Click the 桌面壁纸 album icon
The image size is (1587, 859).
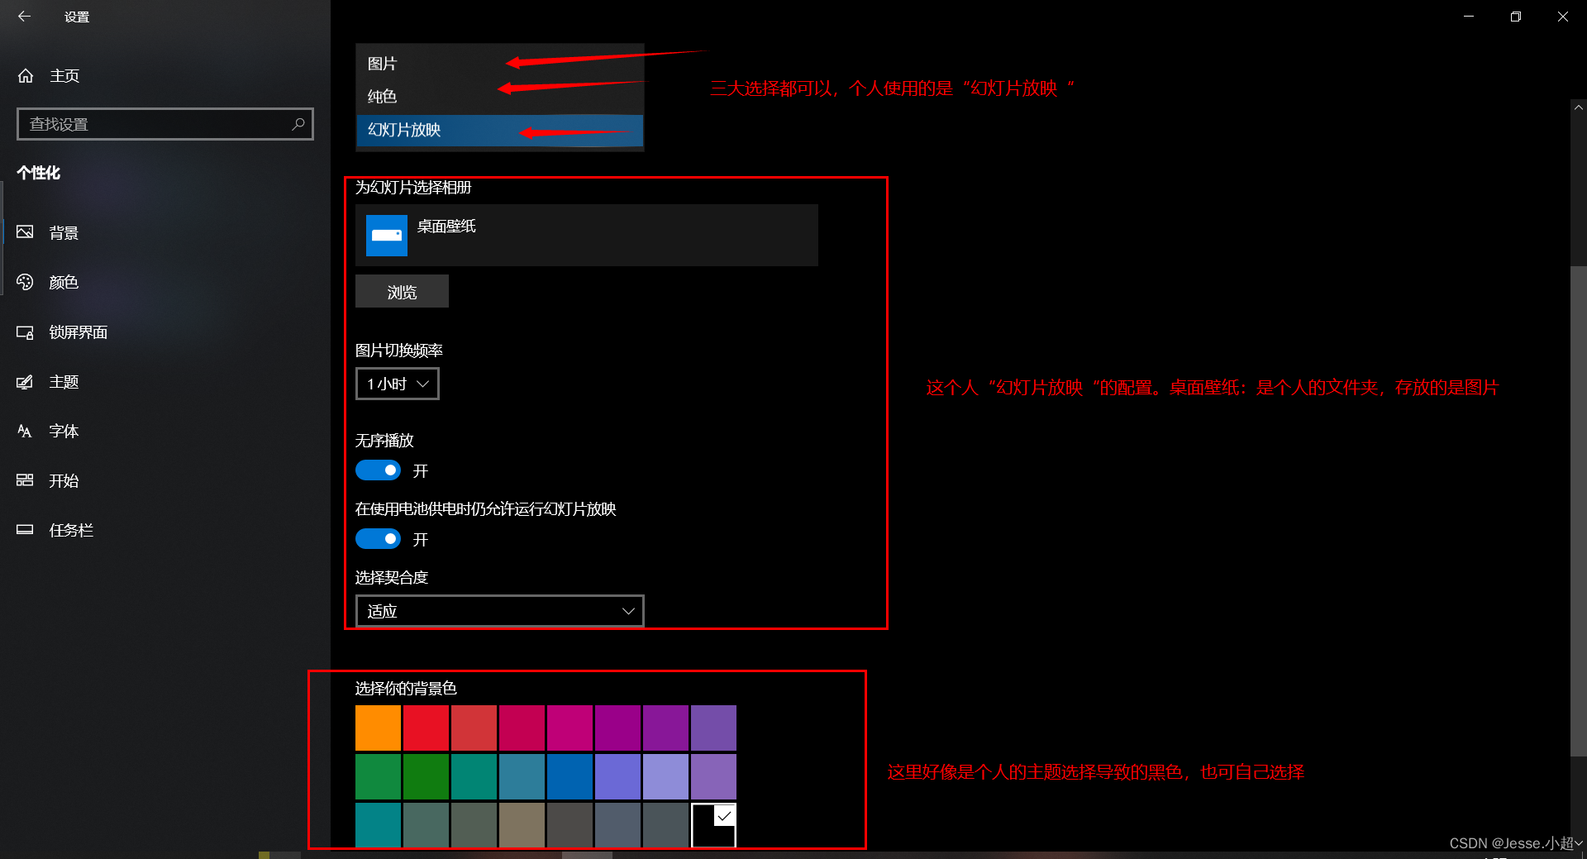coord(387,236)
